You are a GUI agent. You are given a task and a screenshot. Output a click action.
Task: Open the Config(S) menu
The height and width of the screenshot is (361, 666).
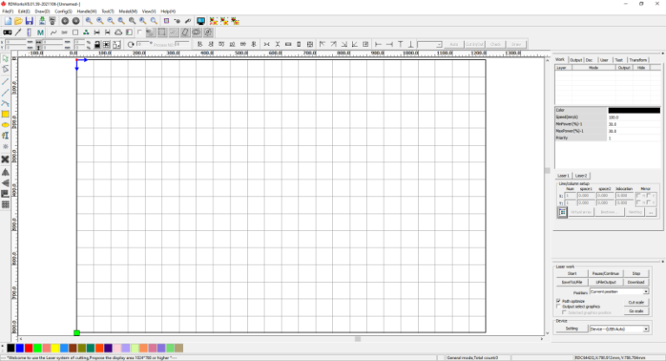[63, 11]
